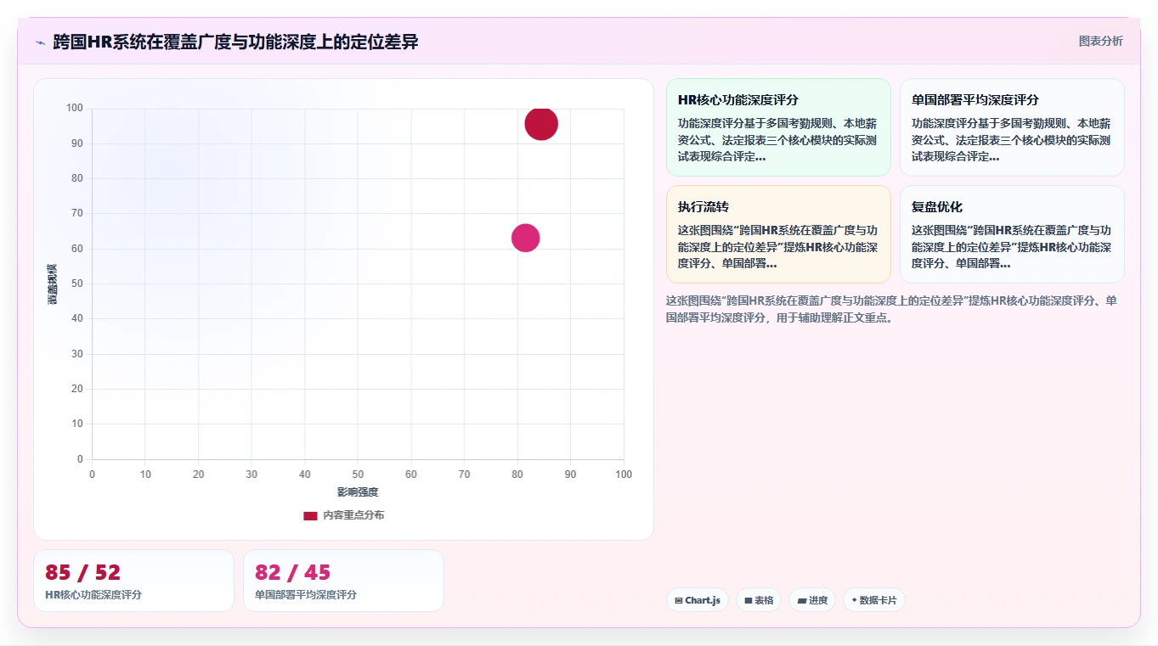Viewport: 1158px width, 646px height.
Task: Click the dark red bubble near value 96
Action: [x=541, y=124]
